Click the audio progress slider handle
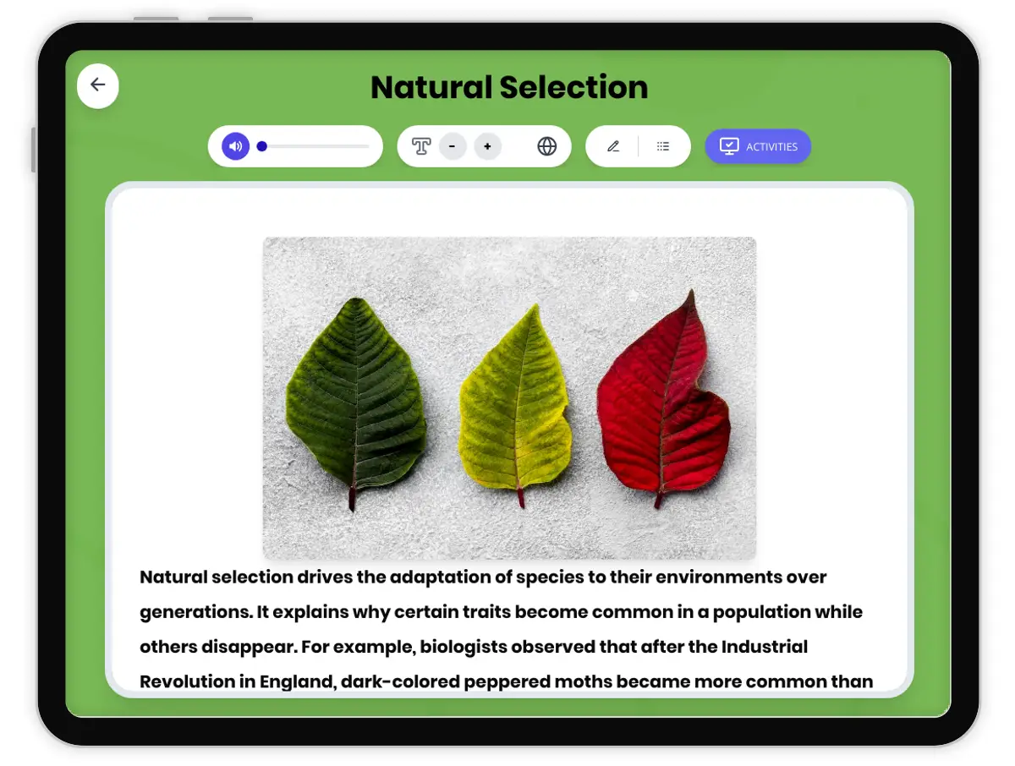 coord(262,146)
